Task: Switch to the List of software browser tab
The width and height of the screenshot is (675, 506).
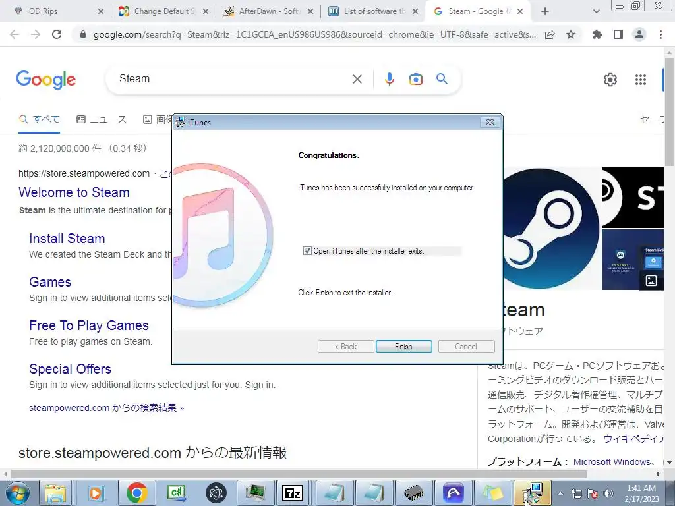Action: point(374,11)
